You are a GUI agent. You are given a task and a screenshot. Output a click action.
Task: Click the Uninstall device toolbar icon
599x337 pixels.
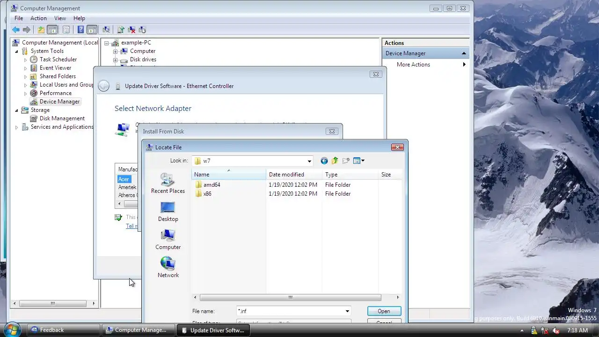pos(131,29)
